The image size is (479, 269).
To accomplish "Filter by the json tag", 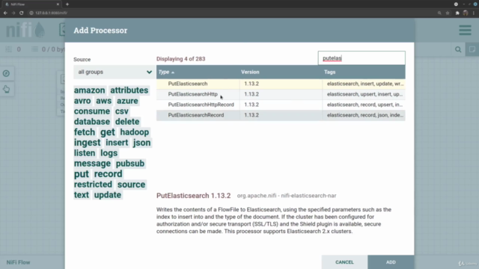I will click(x=141, y=143).
